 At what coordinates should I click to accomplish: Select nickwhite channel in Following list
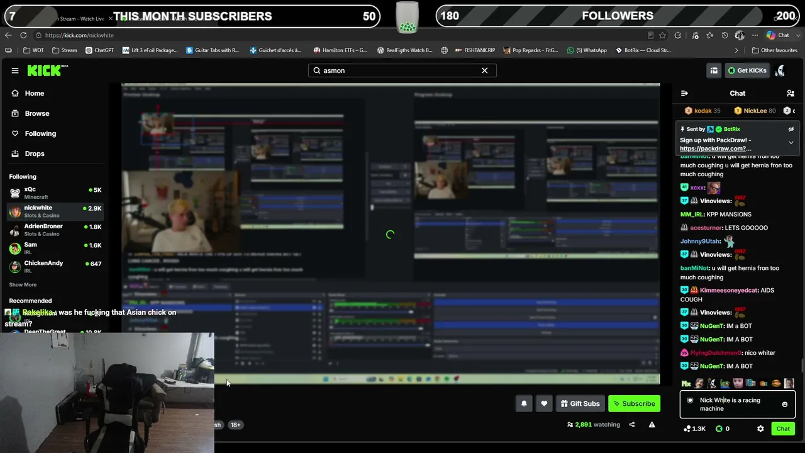[x=55, y=211]
